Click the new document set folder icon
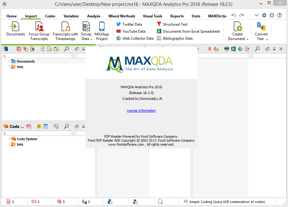The height and width of the screenshot is (207, 288). pyautogui.click(x=56, y=49)
